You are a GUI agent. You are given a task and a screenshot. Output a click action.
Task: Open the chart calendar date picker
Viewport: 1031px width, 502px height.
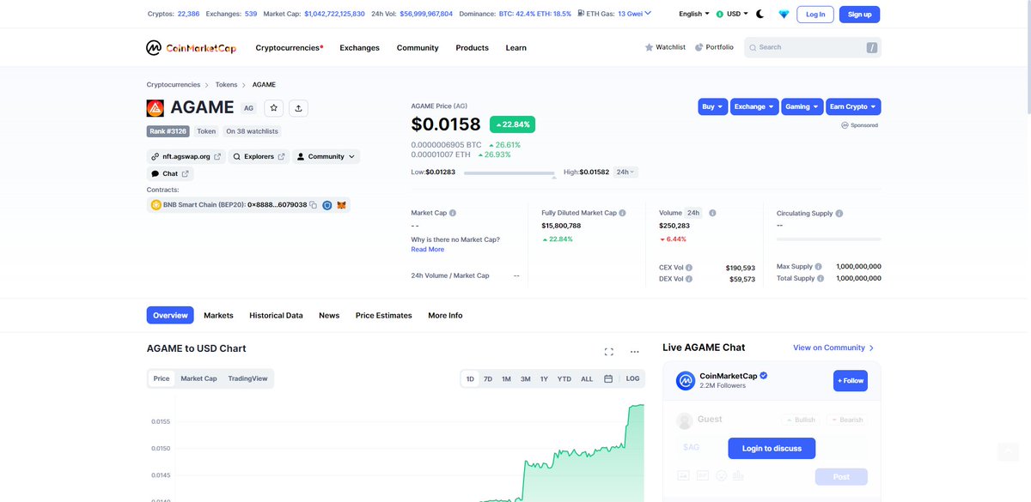pos(608,378)
